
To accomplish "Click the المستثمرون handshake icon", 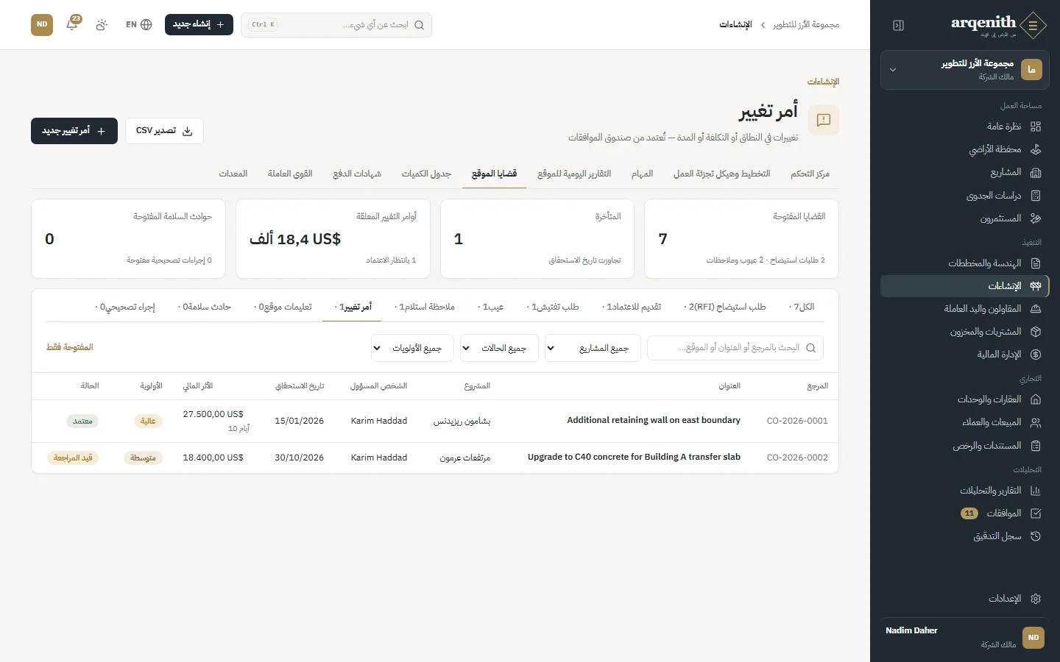I will [1036, 218].
